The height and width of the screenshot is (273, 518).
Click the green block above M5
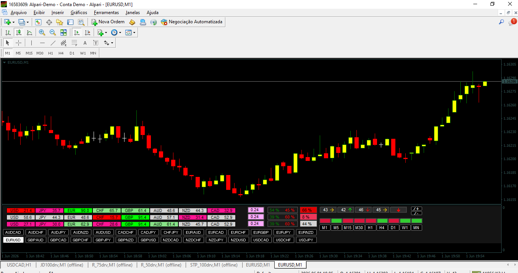tap(337, 221)
